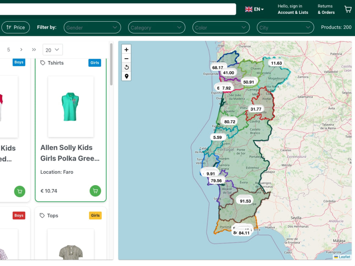This screenshot has width=355, height=266.
Task: Click the 31.77 price marker on map
Action: (x=256, y=109)
